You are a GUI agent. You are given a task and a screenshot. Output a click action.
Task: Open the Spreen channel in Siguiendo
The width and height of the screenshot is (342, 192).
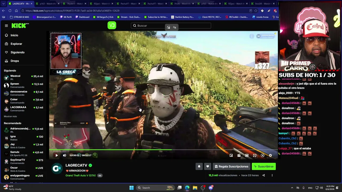[x=24, y=85]
